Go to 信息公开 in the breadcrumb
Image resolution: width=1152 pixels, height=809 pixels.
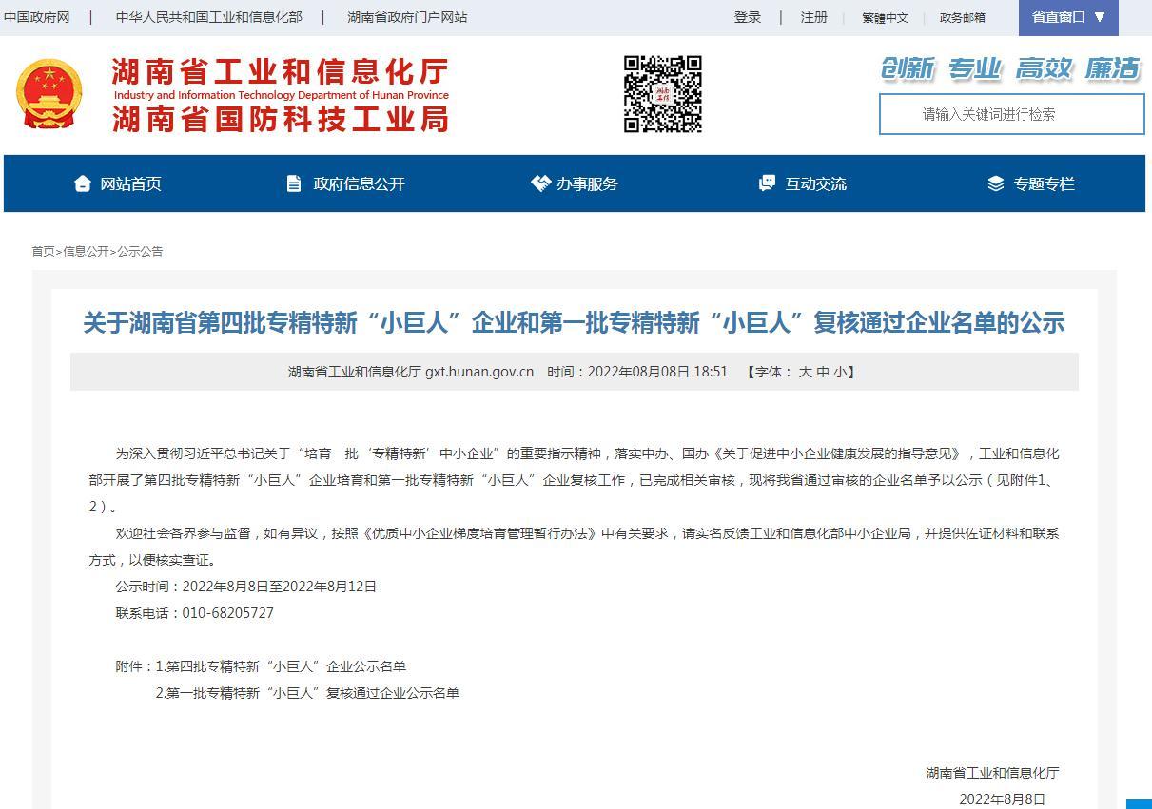[x=86, y=251]
